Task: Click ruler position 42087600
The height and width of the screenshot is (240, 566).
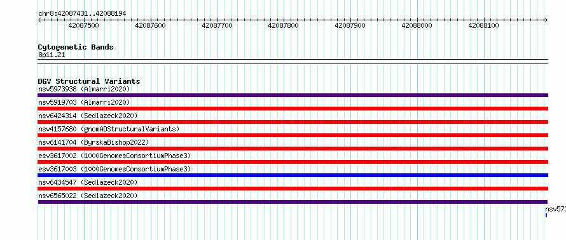Action: pyautogui.click(x=150, y=25)
